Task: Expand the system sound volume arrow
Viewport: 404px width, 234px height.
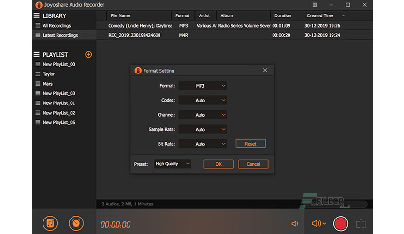Action: click(x=324, y=224)
